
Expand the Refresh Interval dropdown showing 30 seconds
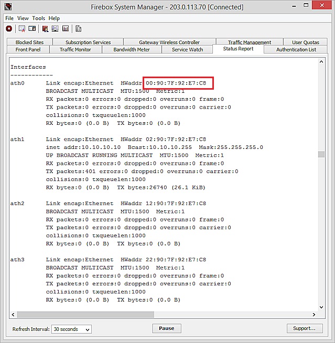click(71, 329)
